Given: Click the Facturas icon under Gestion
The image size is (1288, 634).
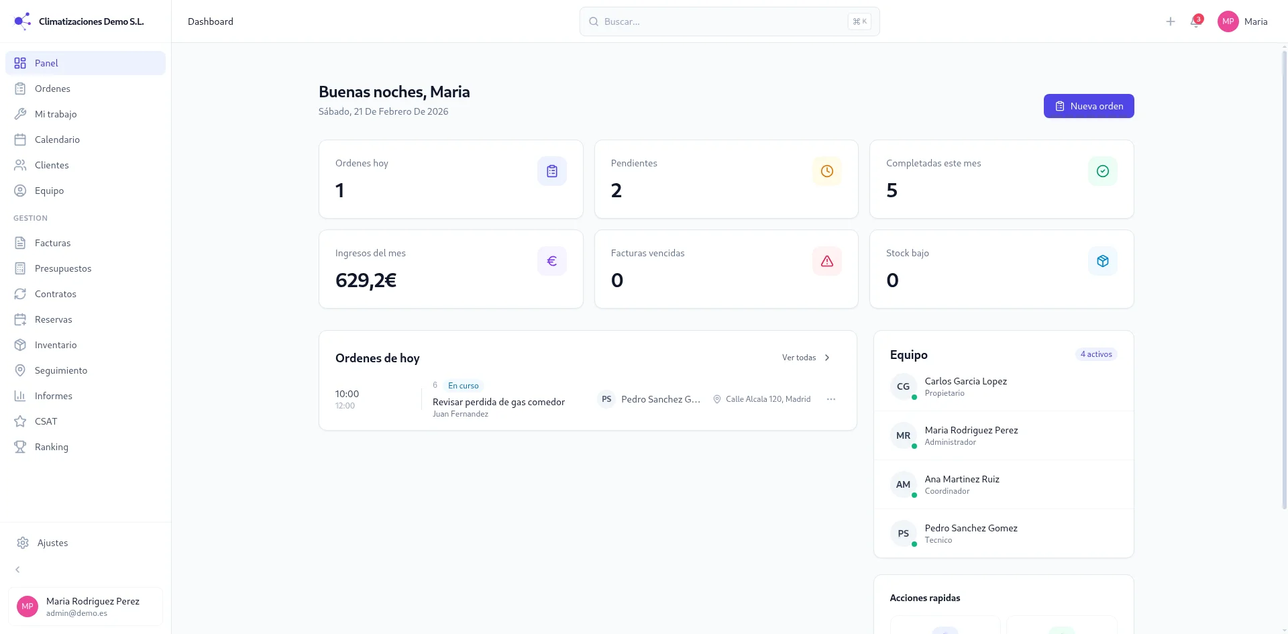Looking at the screenshot, I should [21, 242].
